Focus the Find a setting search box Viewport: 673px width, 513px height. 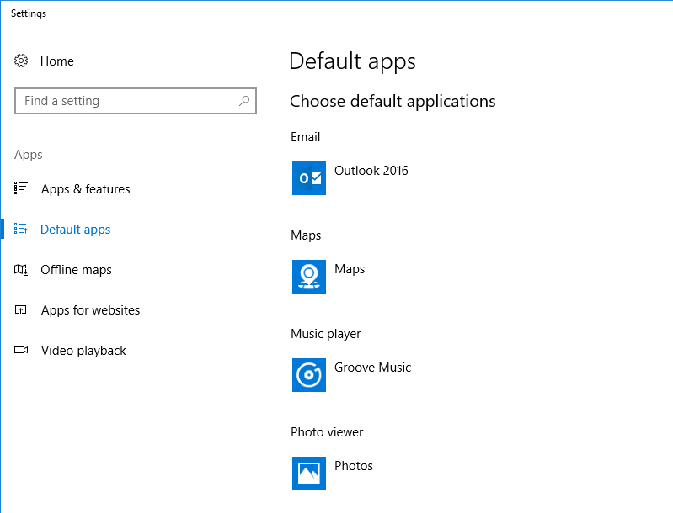[136, 101]
